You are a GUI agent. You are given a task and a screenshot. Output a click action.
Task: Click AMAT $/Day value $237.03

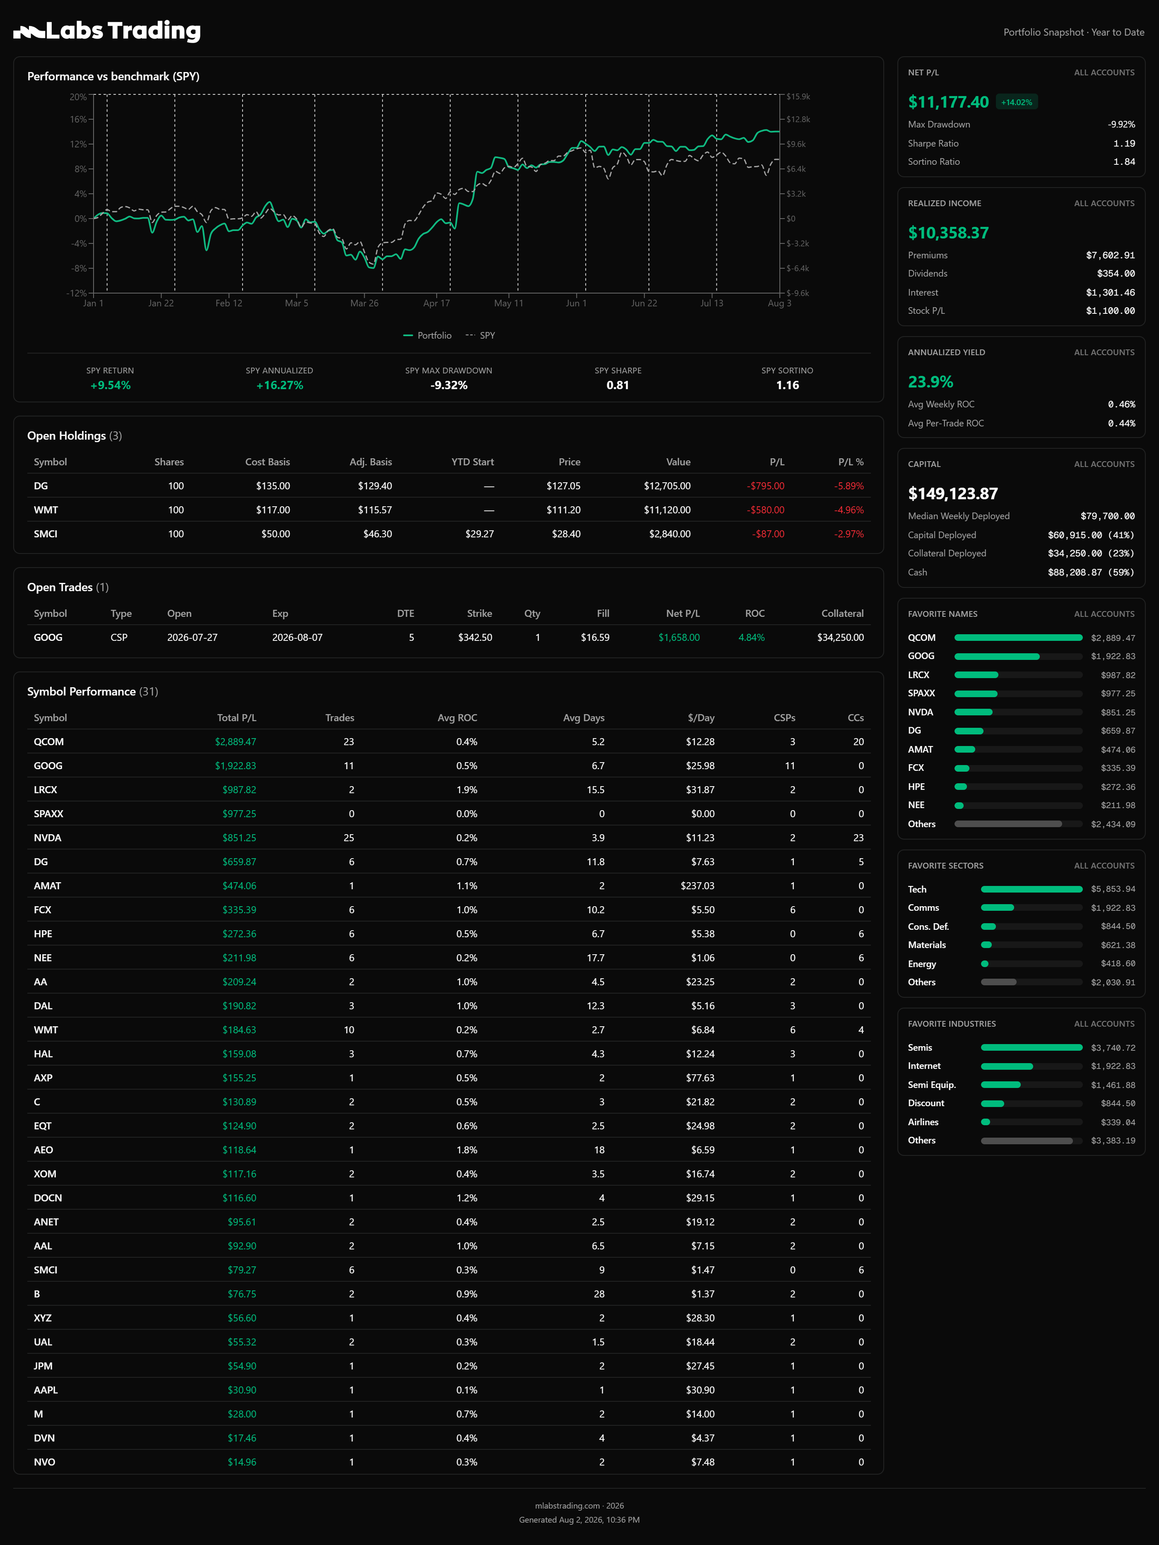click(697, 886)
